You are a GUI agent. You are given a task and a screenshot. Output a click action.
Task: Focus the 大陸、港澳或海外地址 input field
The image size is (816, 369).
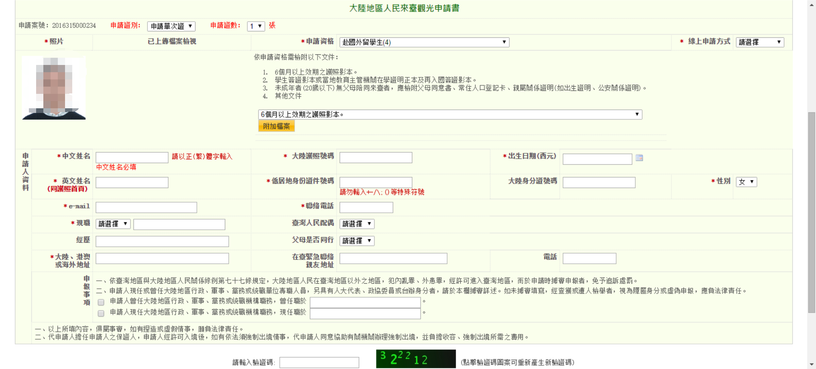(162, 258)
